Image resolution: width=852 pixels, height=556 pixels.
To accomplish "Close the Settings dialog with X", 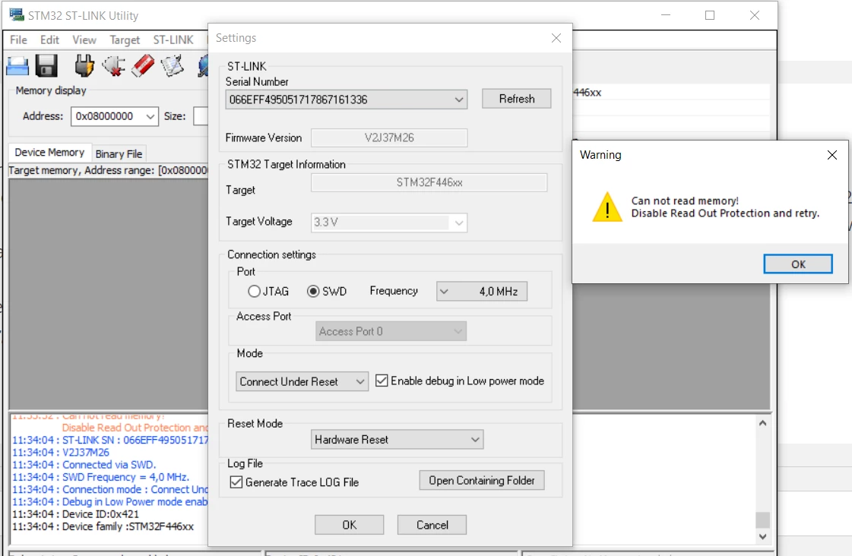I will 556,38.
